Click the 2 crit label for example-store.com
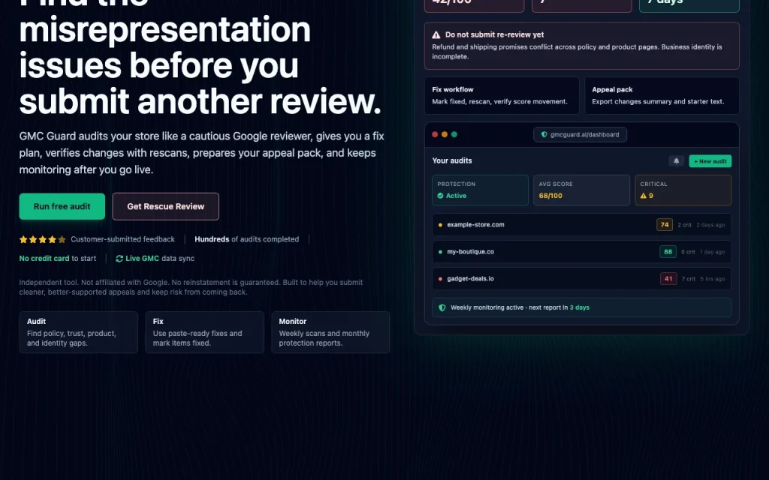 pyautogui.click(x=685, y=225)
